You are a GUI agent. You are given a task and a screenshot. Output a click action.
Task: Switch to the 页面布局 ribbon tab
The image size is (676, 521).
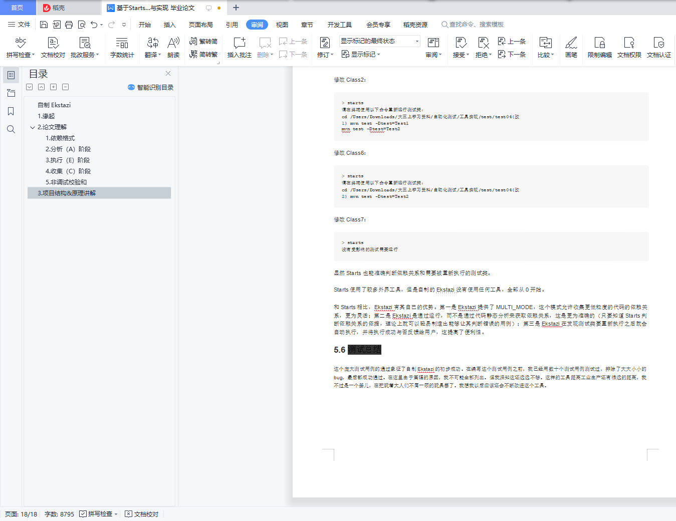pyautogui.click(x=201, y=25)
